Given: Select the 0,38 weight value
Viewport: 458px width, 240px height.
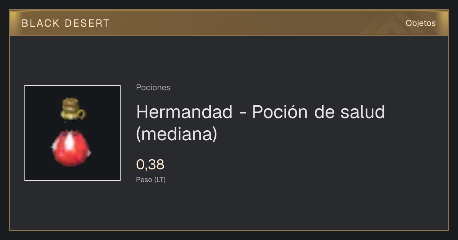Looking at the screenshot, I should click(x=150, y=165).
